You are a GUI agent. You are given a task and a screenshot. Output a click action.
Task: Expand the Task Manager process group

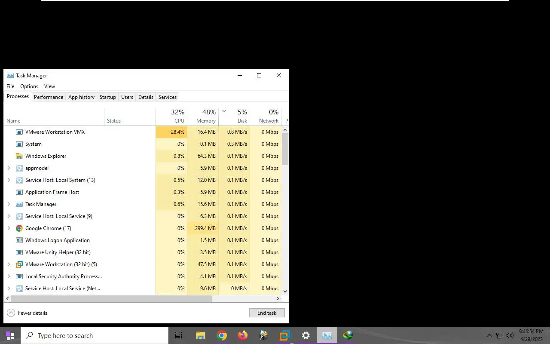(x=9, y=204)
